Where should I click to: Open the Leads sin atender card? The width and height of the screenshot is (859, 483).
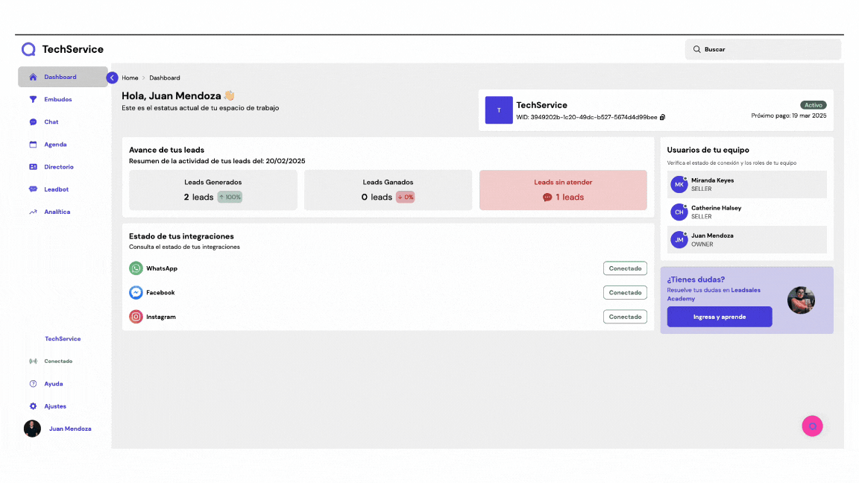[x=563, y=190]
